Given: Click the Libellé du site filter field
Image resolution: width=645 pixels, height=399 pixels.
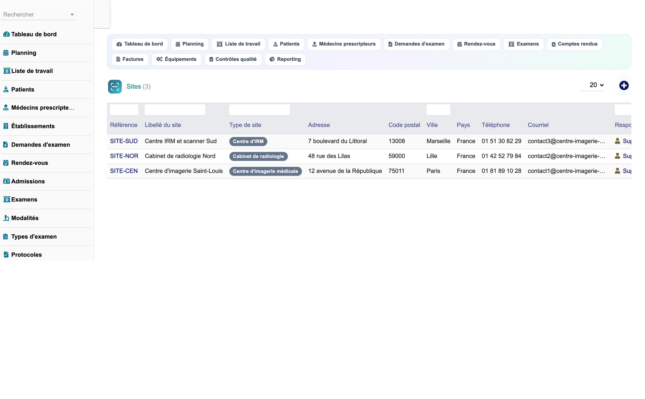Looking at the screenshot, I should [175, 110].
